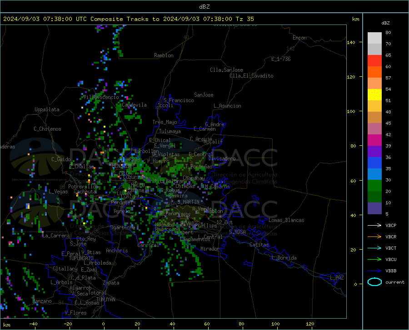This screenshot has height=330, width=409.
Task: Click the 12_Oct label on the map
Action: click(x=224, y=222)
